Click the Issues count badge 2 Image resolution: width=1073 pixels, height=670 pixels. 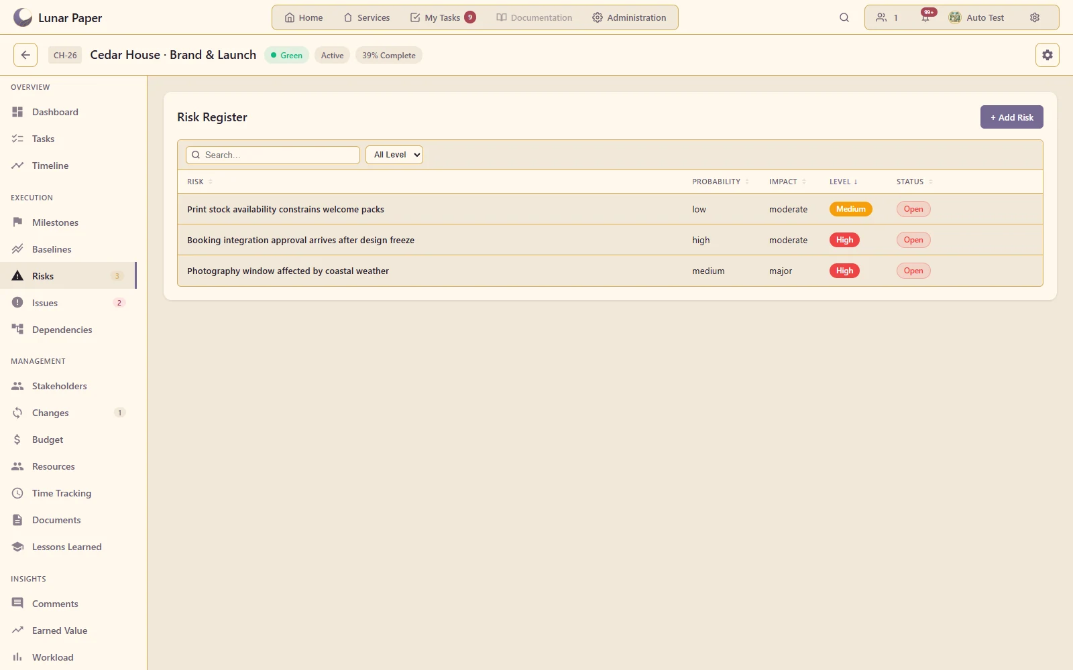[119, 303]
